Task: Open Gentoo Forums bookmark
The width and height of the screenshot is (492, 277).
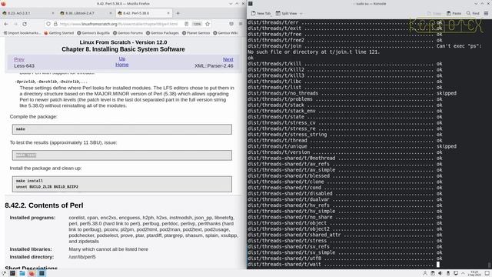Action: tap(128, 33)
